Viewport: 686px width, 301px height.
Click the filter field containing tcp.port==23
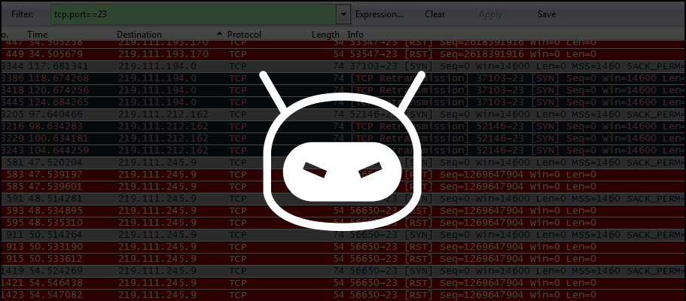(x=195, y=14)
